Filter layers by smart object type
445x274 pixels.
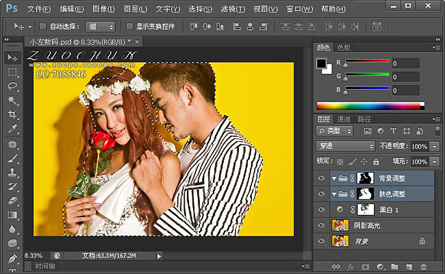(420, 131)
